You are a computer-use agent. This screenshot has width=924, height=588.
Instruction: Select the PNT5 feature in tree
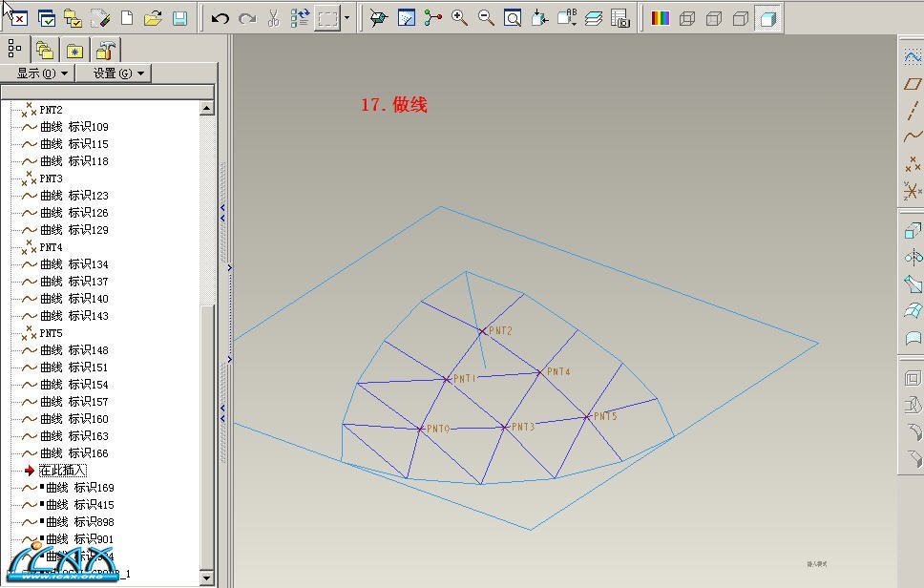(x=51, y=333)
